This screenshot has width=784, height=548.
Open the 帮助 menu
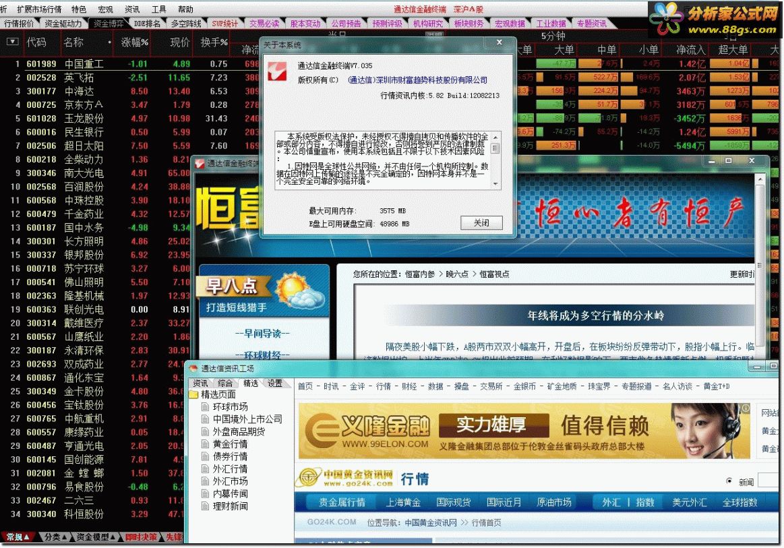coord(185,9)
